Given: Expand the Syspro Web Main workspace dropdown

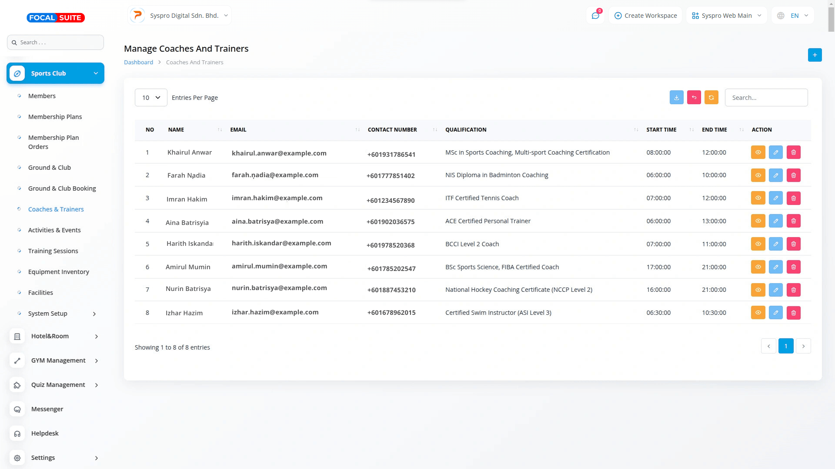Looking at the screenshot, I should [726, 16].
